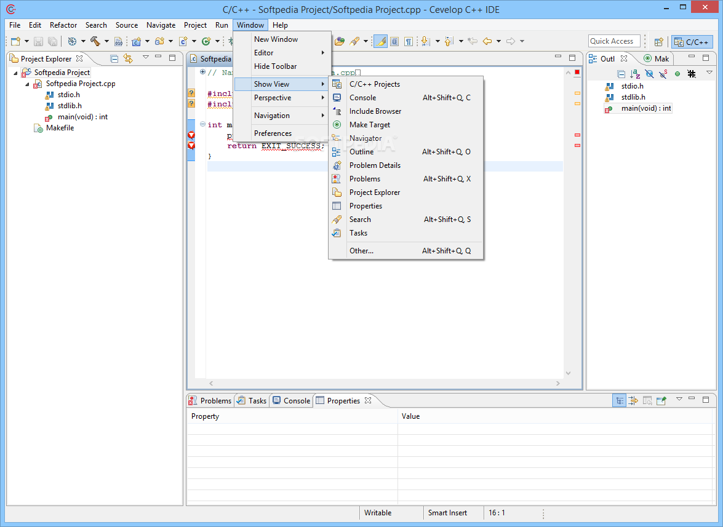The width and height of the screenshot is (723, 527).
Task: Toggle Show Whitespace Characters button
Action: click(x=409, y=41)
